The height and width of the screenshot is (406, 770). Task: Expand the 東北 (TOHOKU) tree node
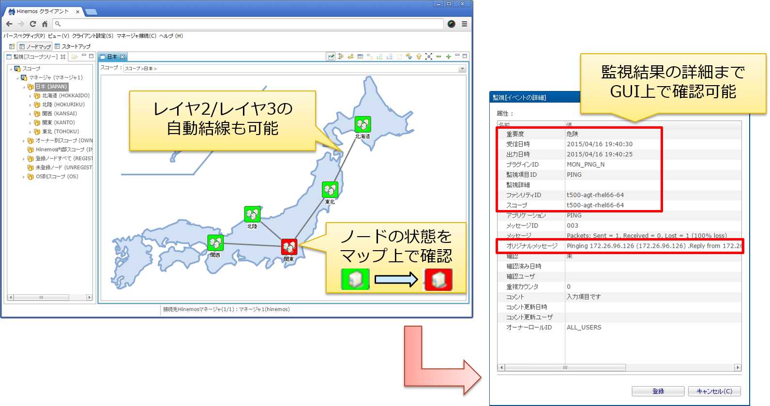[x=30, y=132]
